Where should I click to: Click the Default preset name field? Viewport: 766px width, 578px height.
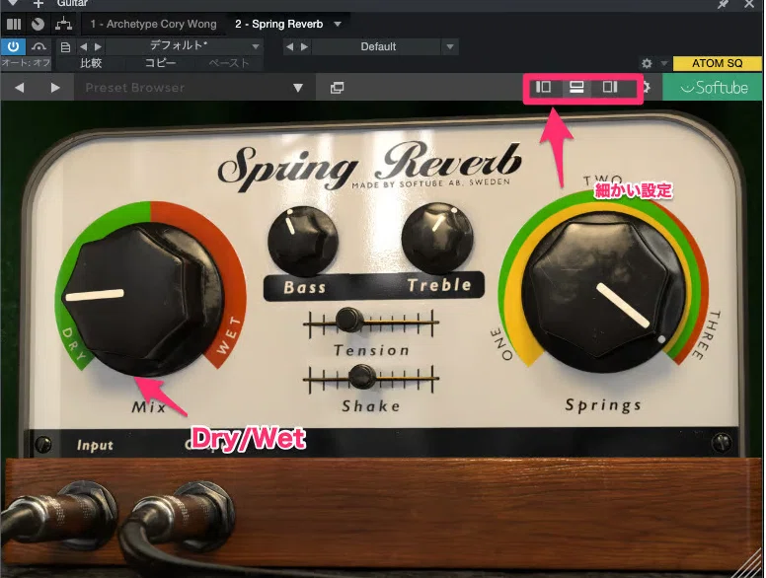(x=378, y=47)
